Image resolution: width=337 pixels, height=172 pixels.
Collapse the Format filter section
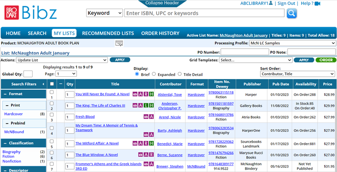[x=5, y=94]
